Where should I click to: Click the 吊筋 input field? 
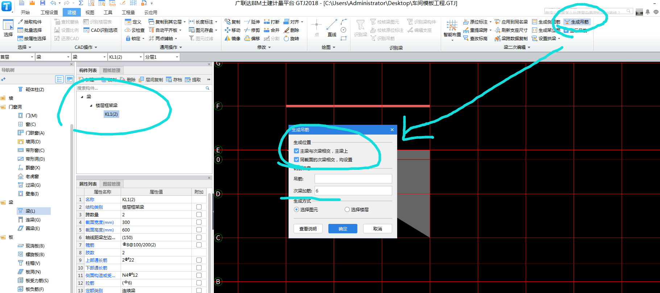pos(353,179)
